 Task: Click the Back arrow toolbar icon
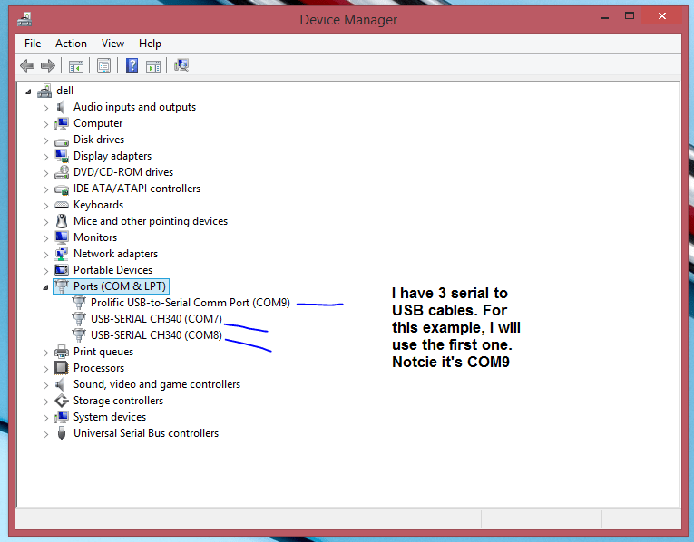(27, 66)
